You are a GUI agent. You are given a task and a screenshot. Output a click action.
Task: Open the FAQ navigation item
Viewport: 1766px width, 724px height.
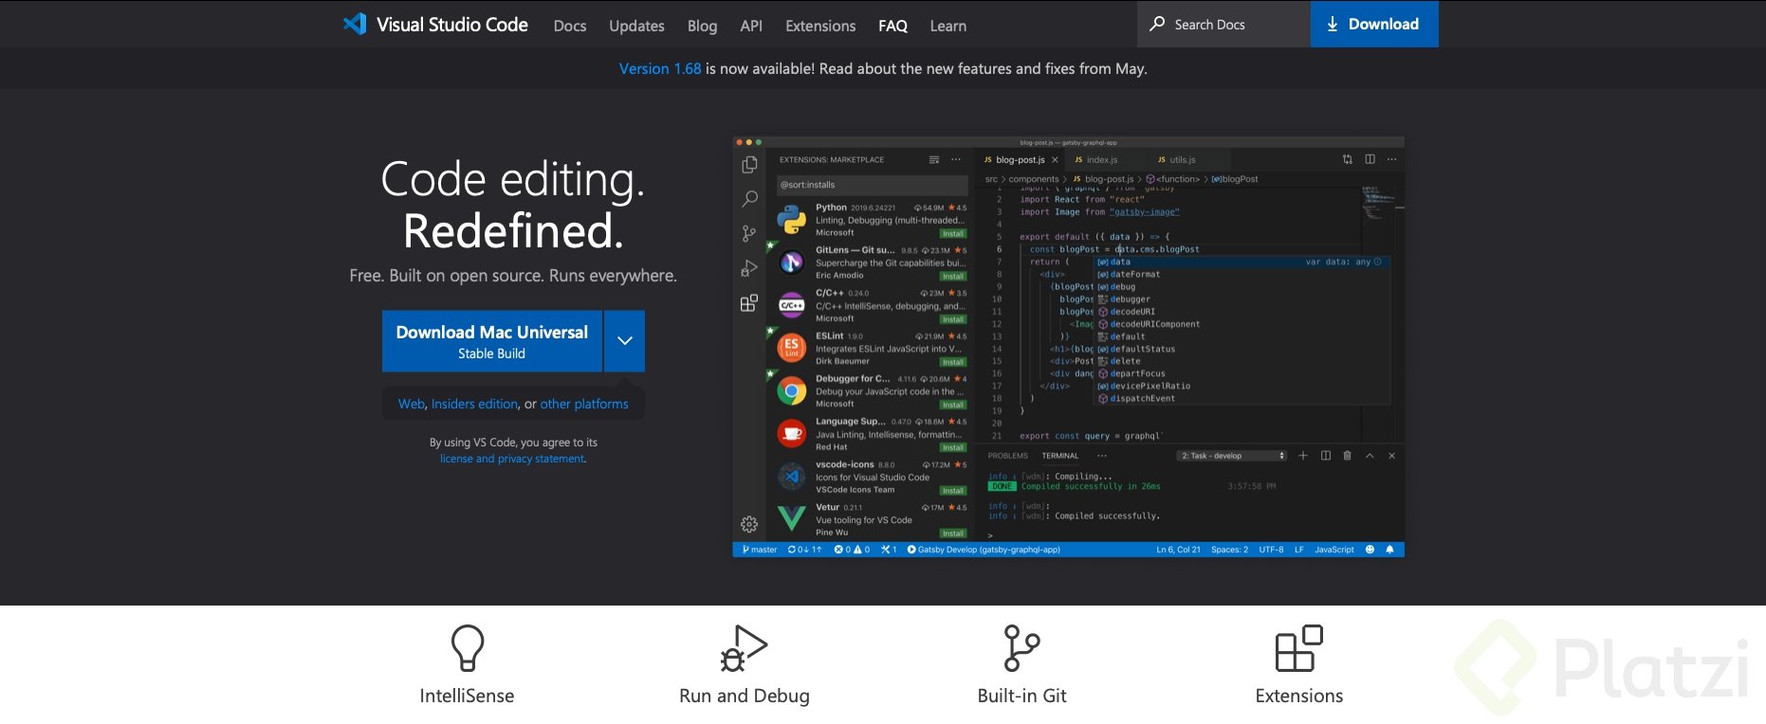tap(892, 26)
